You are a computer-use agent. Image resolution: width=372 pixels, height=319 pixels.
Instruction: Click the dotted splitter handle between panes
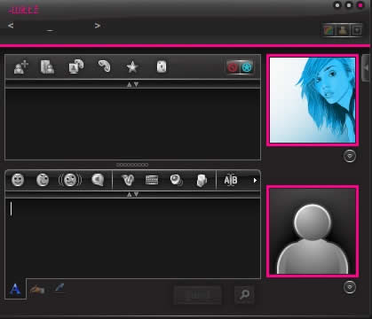132,165
